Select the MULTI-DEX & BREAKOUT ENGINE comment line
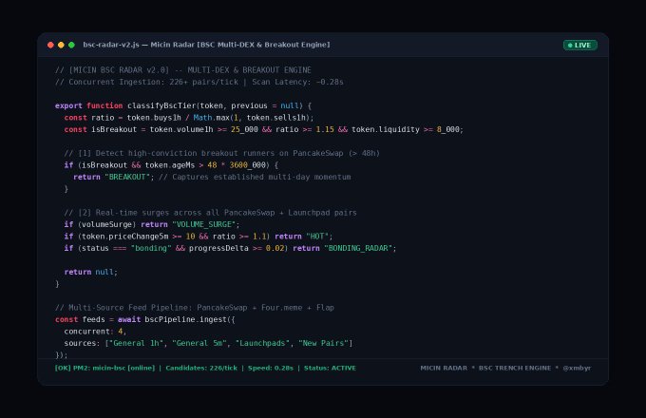The image size is (646, 418). (x=183, y=70)
